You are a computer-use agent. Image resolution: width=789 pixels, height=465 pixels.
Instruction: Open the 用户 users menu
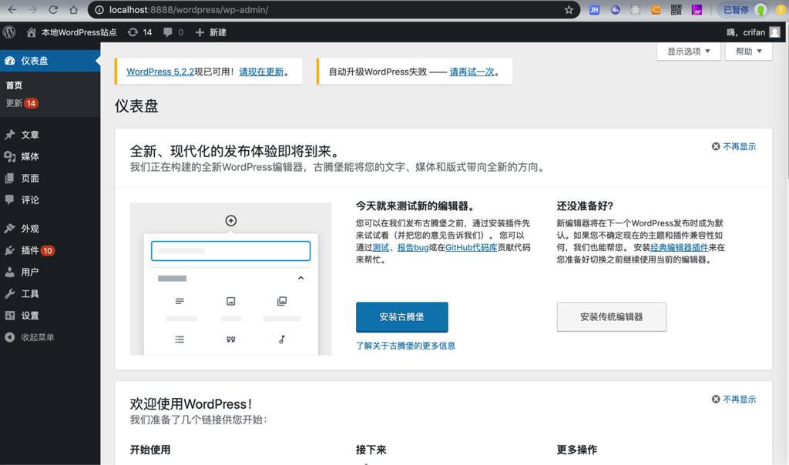point(50,272)
